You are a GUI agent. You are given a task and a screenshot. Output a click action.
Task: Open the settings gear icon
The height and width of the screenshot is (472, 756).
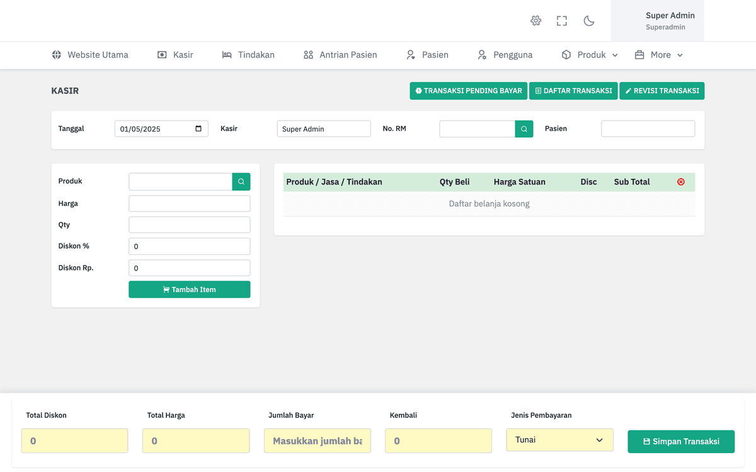(535, 21)
